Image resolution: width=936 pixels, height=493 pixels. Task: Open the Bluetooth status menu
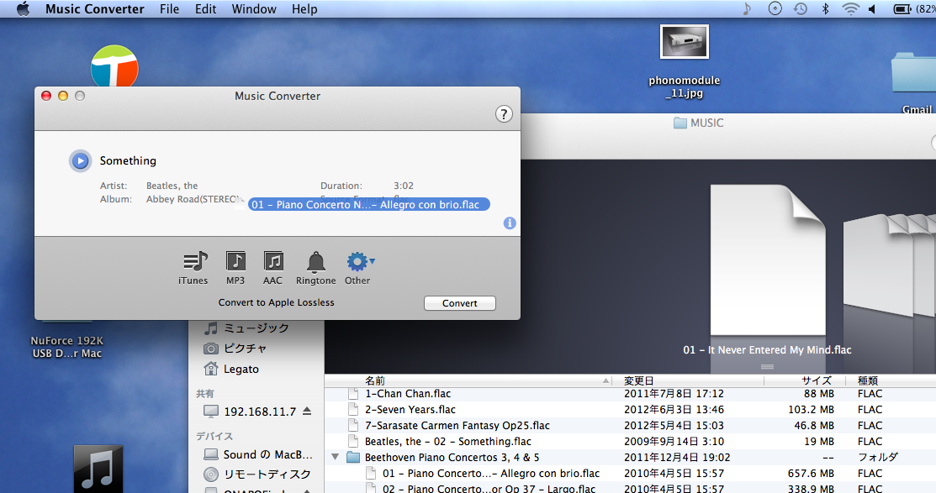(826, 9)
